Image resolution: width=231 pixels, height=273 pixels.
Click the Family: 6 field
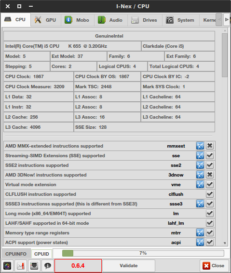[136, 56]
